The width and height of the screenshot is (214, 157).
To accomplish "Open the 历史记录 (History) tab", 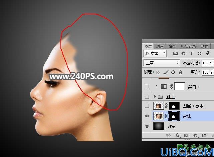I will [188, 46].
